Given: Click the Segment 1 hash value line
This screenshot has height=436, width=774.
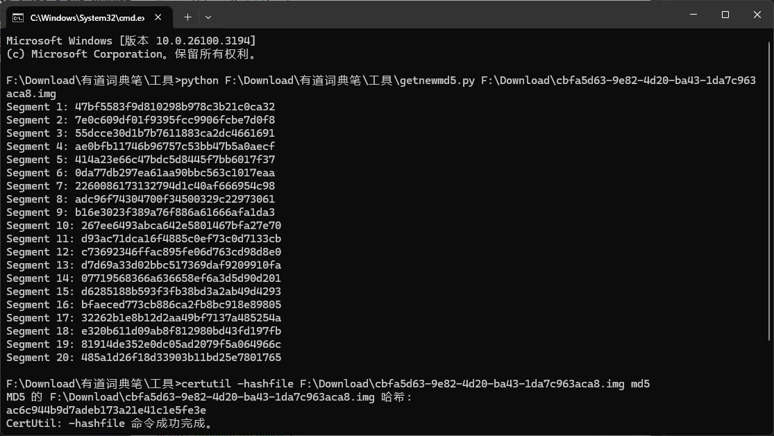Looking at the screenshot, I should tap(141, 107).
